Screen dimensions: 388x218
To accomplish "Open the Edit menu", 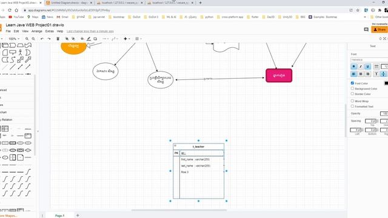I will tap(16, 31).
